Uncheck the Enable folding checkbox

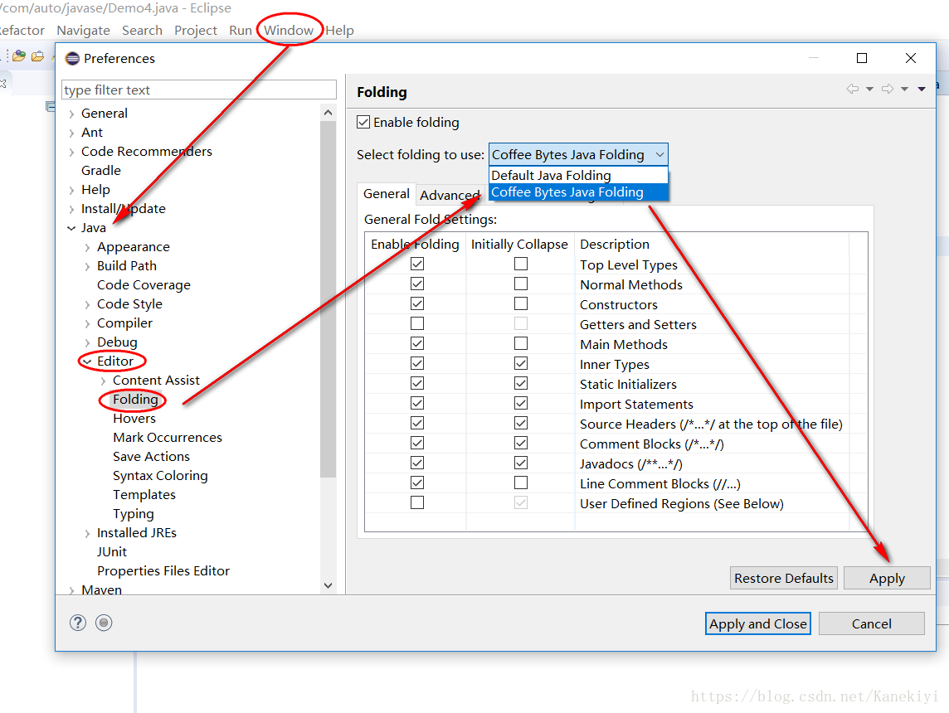coord(363,122)
